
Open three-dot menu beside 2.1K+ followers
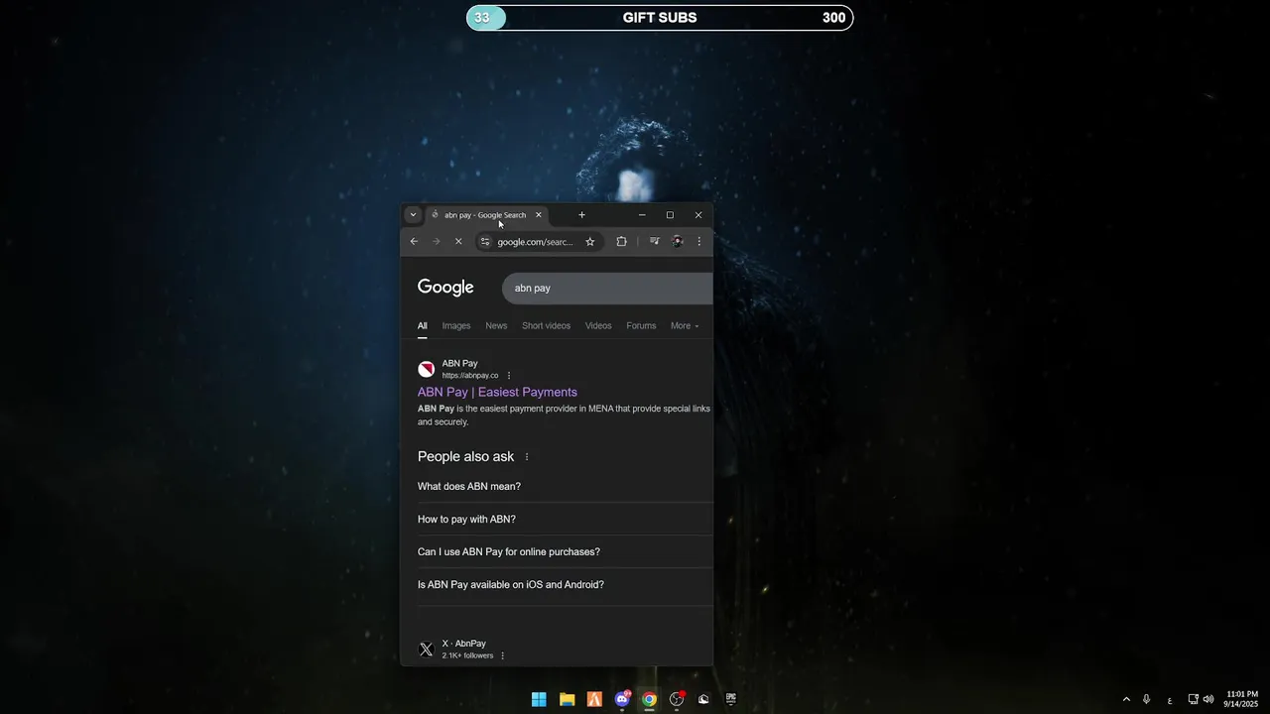[x=502, y=655]
